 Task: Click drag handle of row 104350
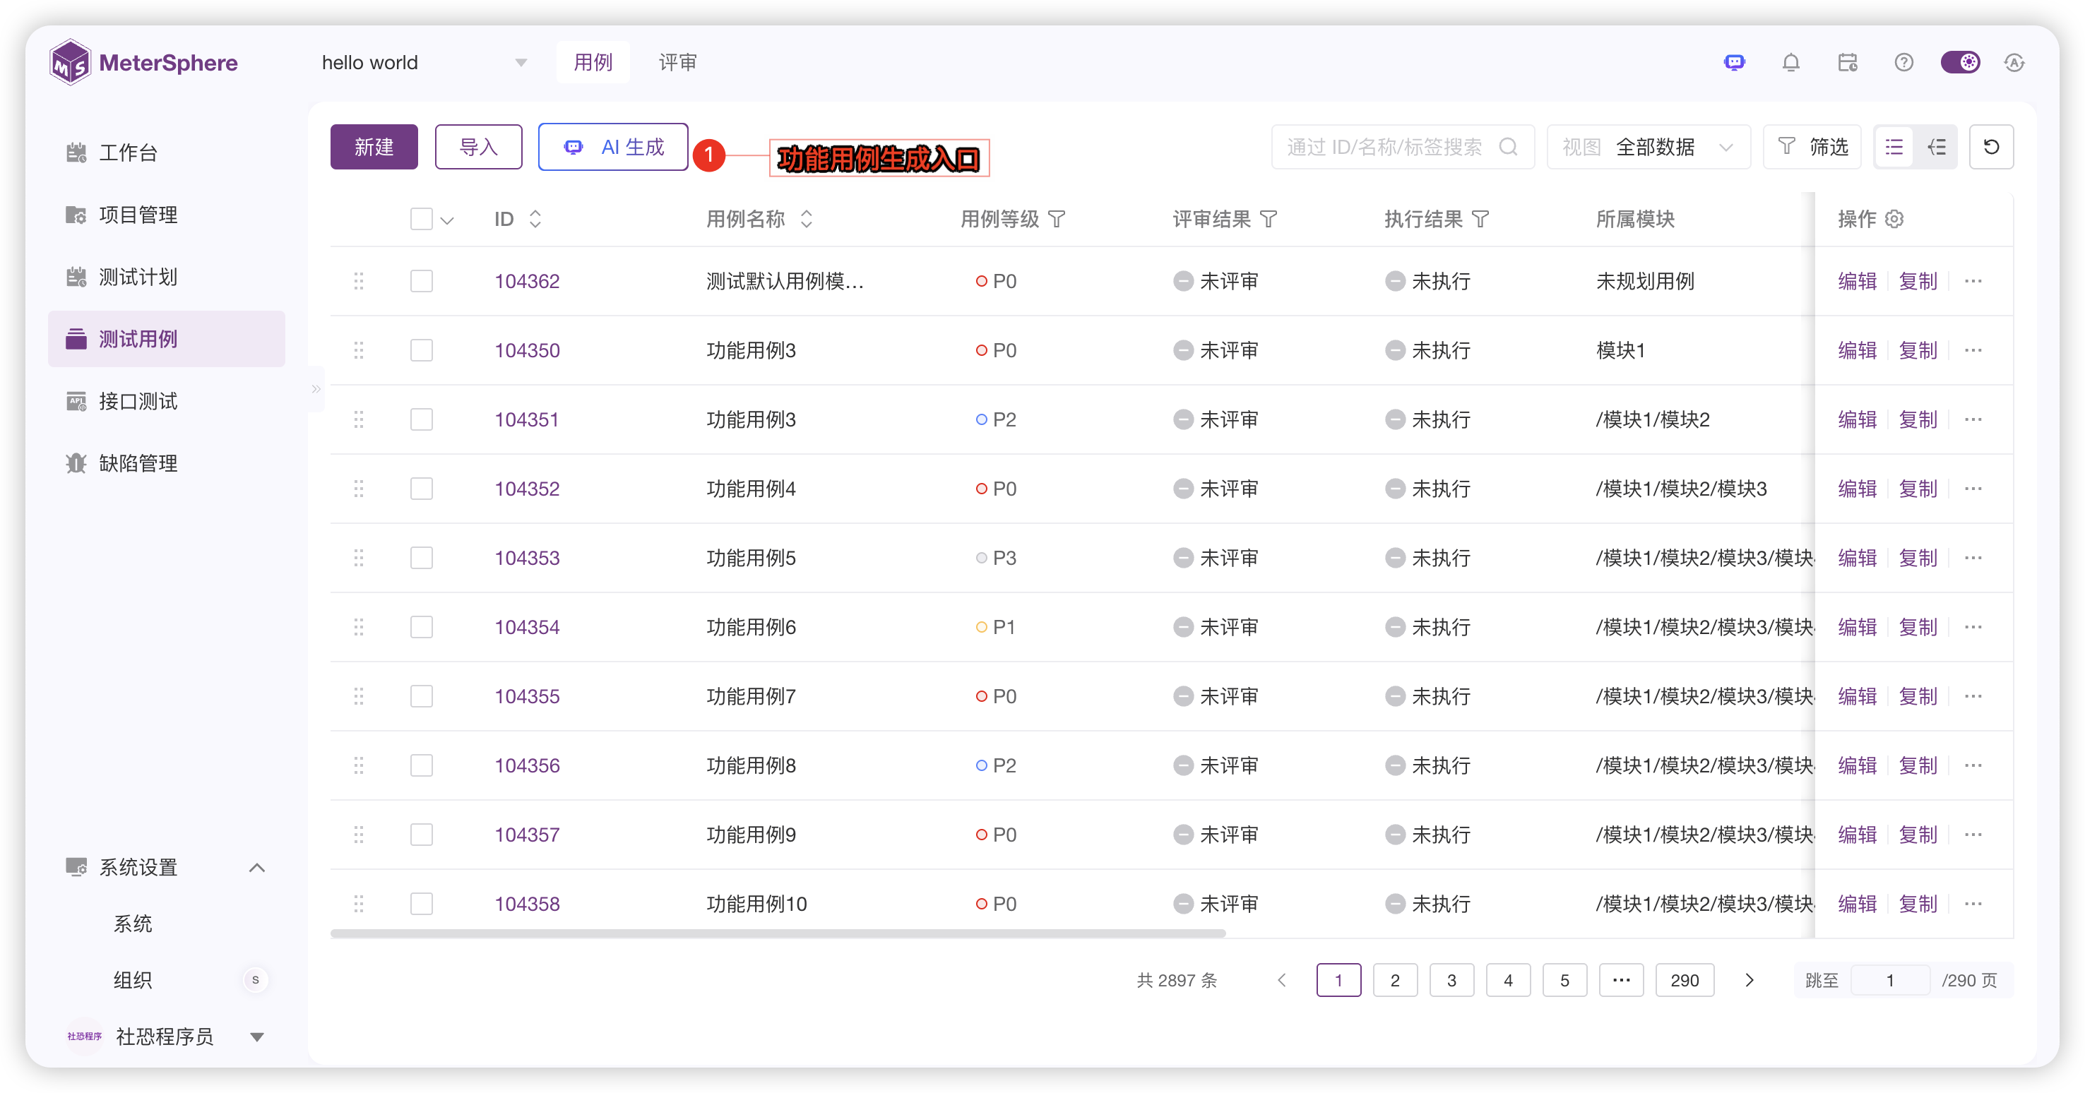click(x=359, y=350)
